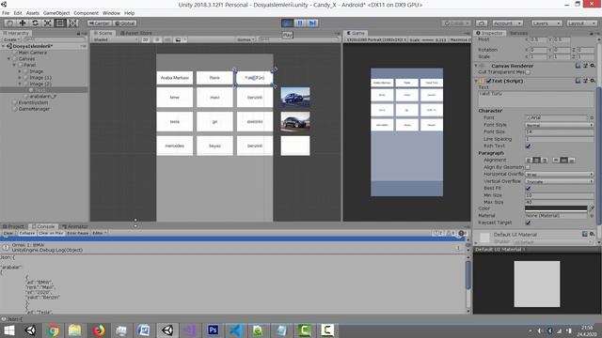Screen dimensions: 602x338
Task: Toggle Best Fit checkbox
Action: (528, 188)
